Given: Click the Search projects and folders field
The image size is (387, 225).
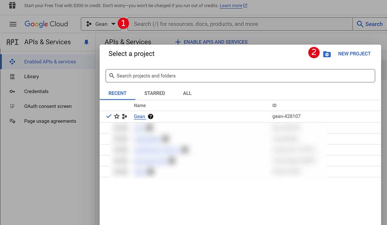Looking at the screenshot, I should click(x=240, y=76).
